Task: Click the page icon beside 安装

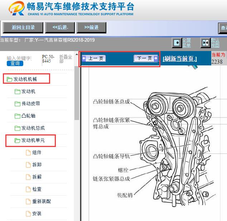Action: pyautogui.click(x=28, y=213)
